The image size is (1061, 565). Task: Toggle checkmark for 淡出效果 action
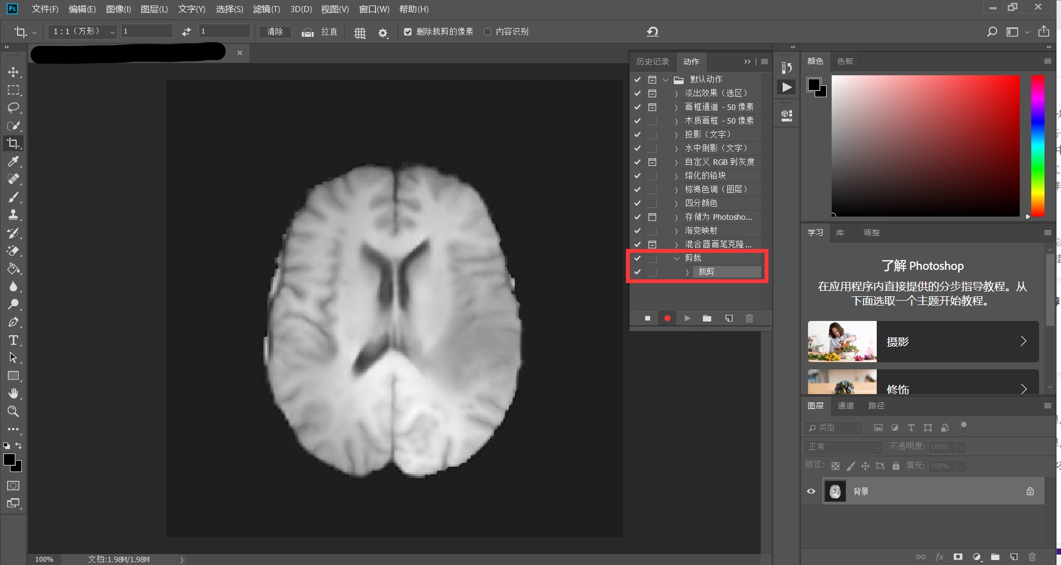pyautogui.click(x=637, y=93)
